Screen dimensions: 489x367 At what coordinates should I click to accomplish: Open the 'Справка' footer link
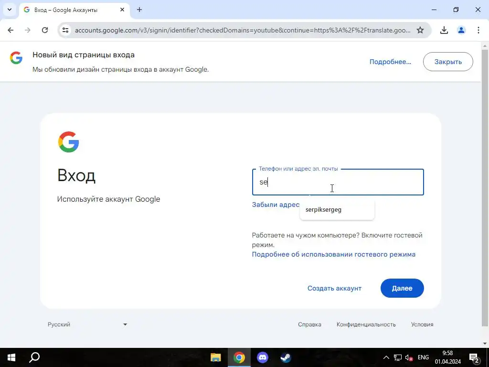pyautogui.click(x=309, y=324)
